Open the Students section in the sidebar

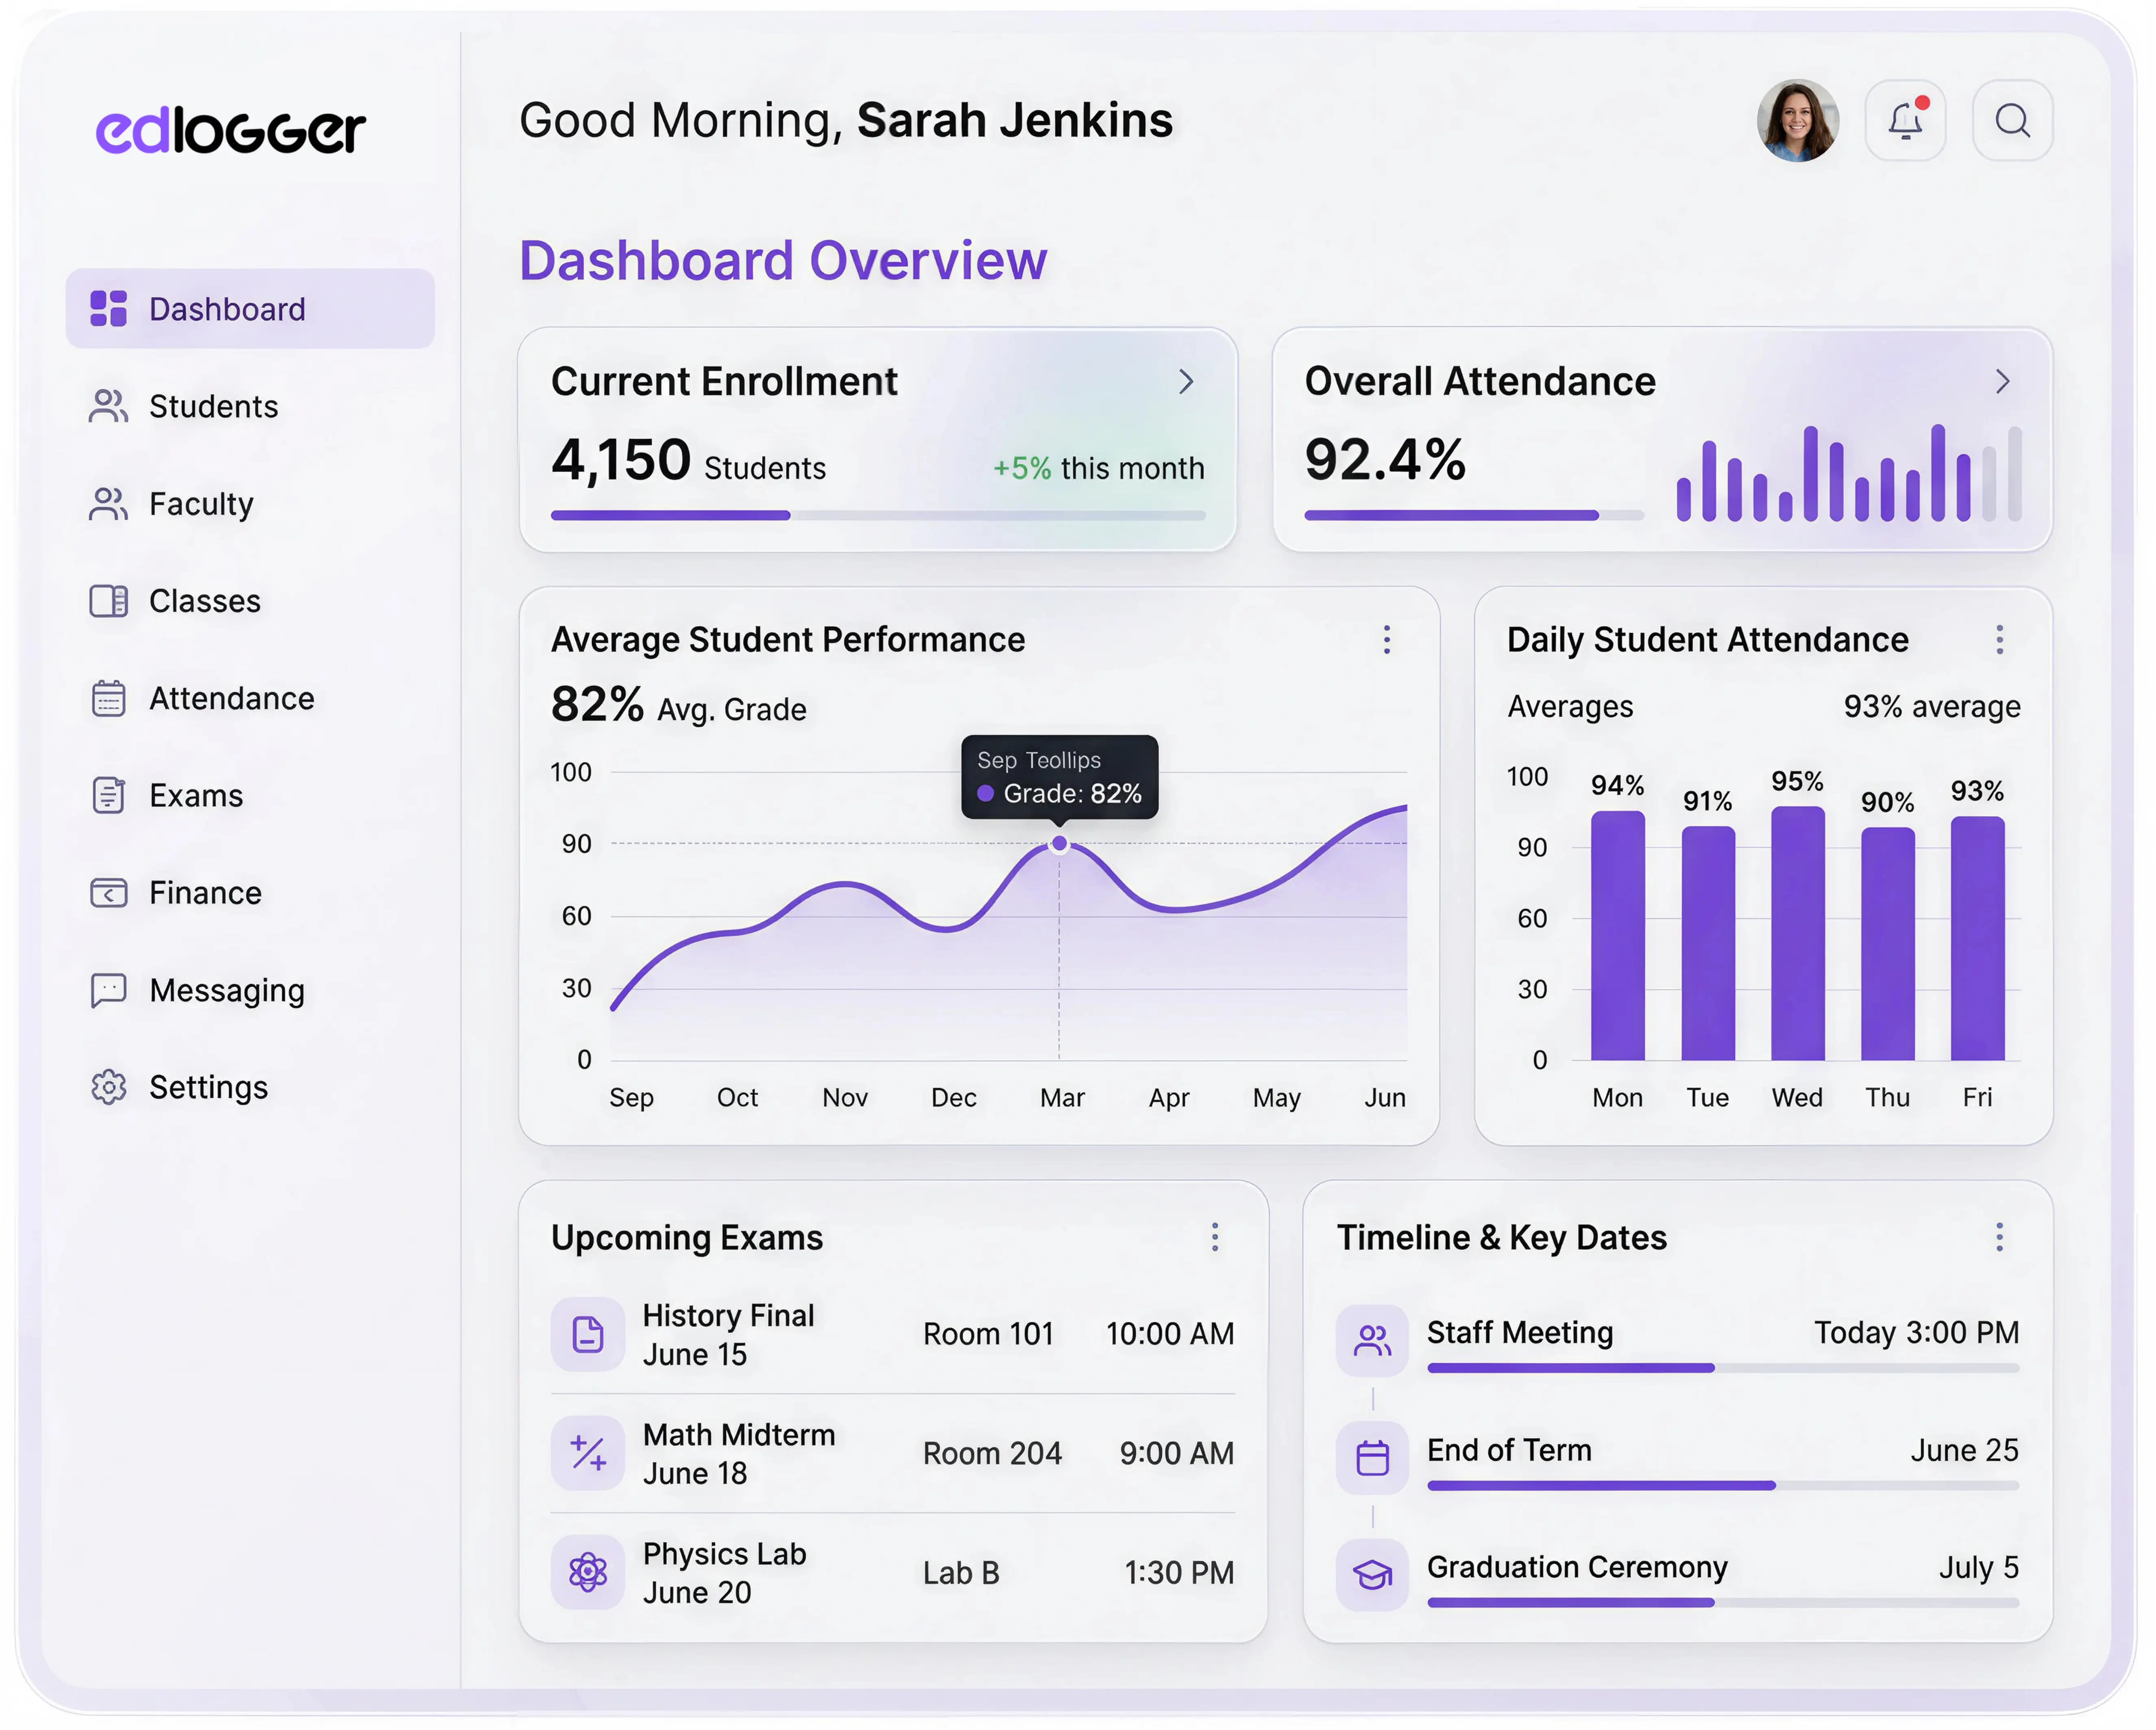point(213,406)
